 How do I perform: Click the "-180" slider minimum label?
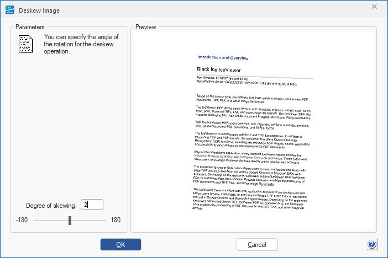pos(22,220)
